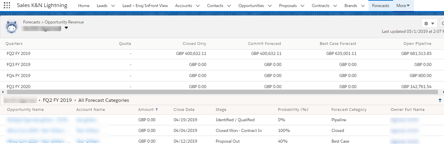The image size is (444, 146).
Task: Open opportunity link in 04/19/2019 row
Action: pyautogui.click(x=38, y=120)
